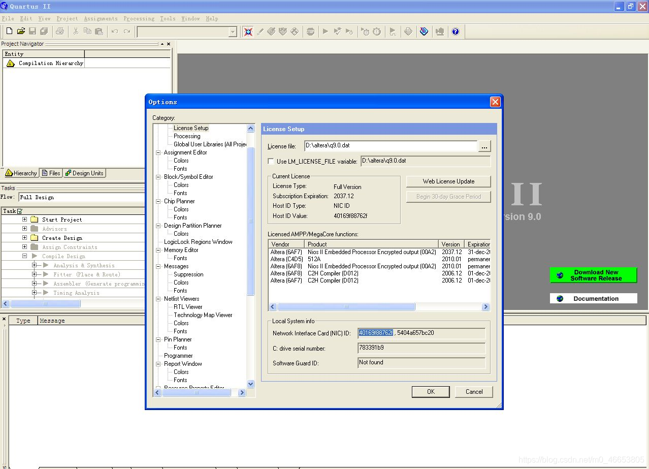The height and width of the screenshot is (469, 649).
Task: Collapse the Netlist Viewers category node
Action: 158,299
